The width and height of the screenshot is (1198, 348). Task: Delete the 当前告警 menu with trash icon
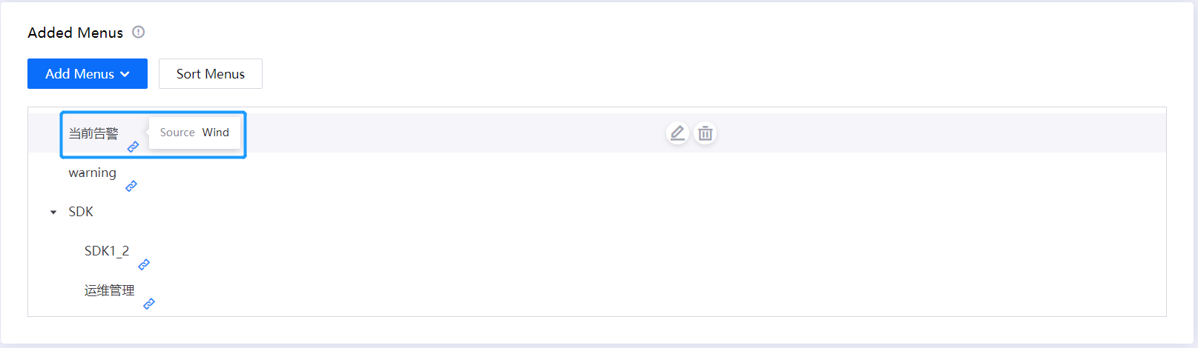[705, 133]
